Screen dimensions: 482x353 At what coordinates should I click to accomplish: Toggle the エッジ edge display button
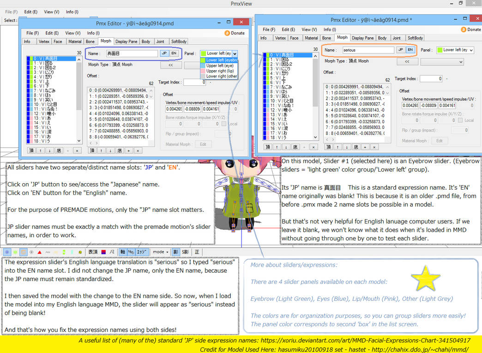[x=141, y=252]
